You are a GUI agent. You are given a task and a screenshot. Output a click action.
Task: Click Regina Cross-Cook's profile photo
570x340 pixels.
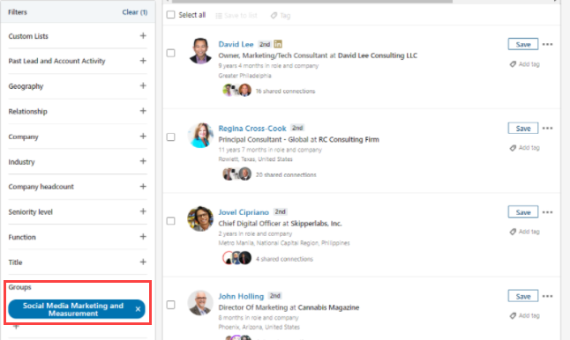(200, 135)
